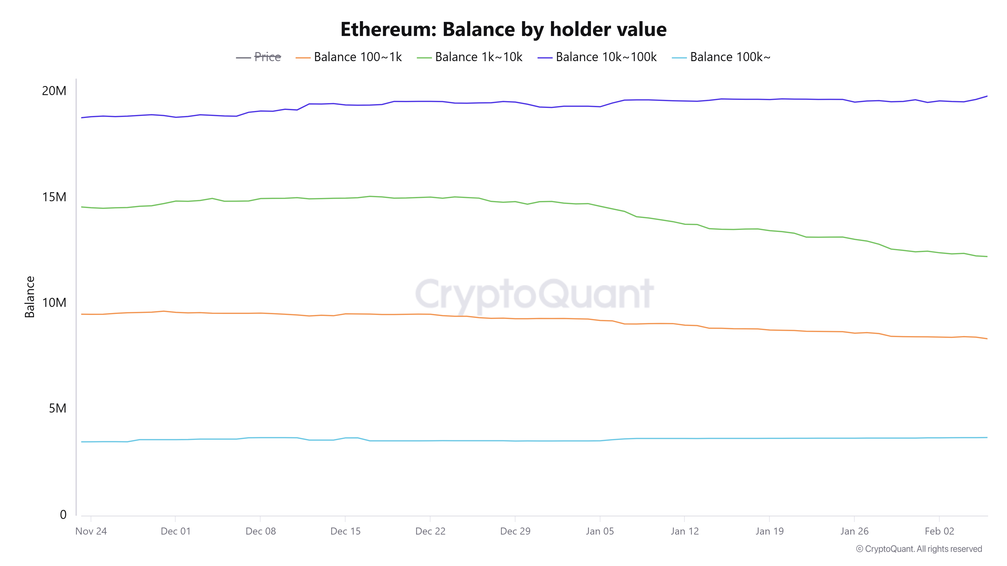1007x566 pixels.
Task: Hide the Balance 100k~ legend label
Action: pos(730,57)
